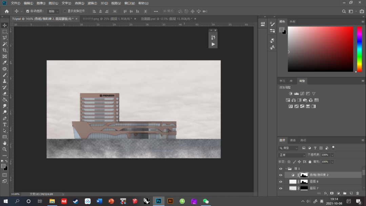Image resolution: width=366 pixels, height=206 pixels.
Task: Open the Move tool preset picker arrow
Action: click(21, 11)
